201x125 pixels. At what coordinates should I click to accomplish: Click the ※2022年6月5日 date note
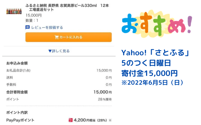point(152,82)
